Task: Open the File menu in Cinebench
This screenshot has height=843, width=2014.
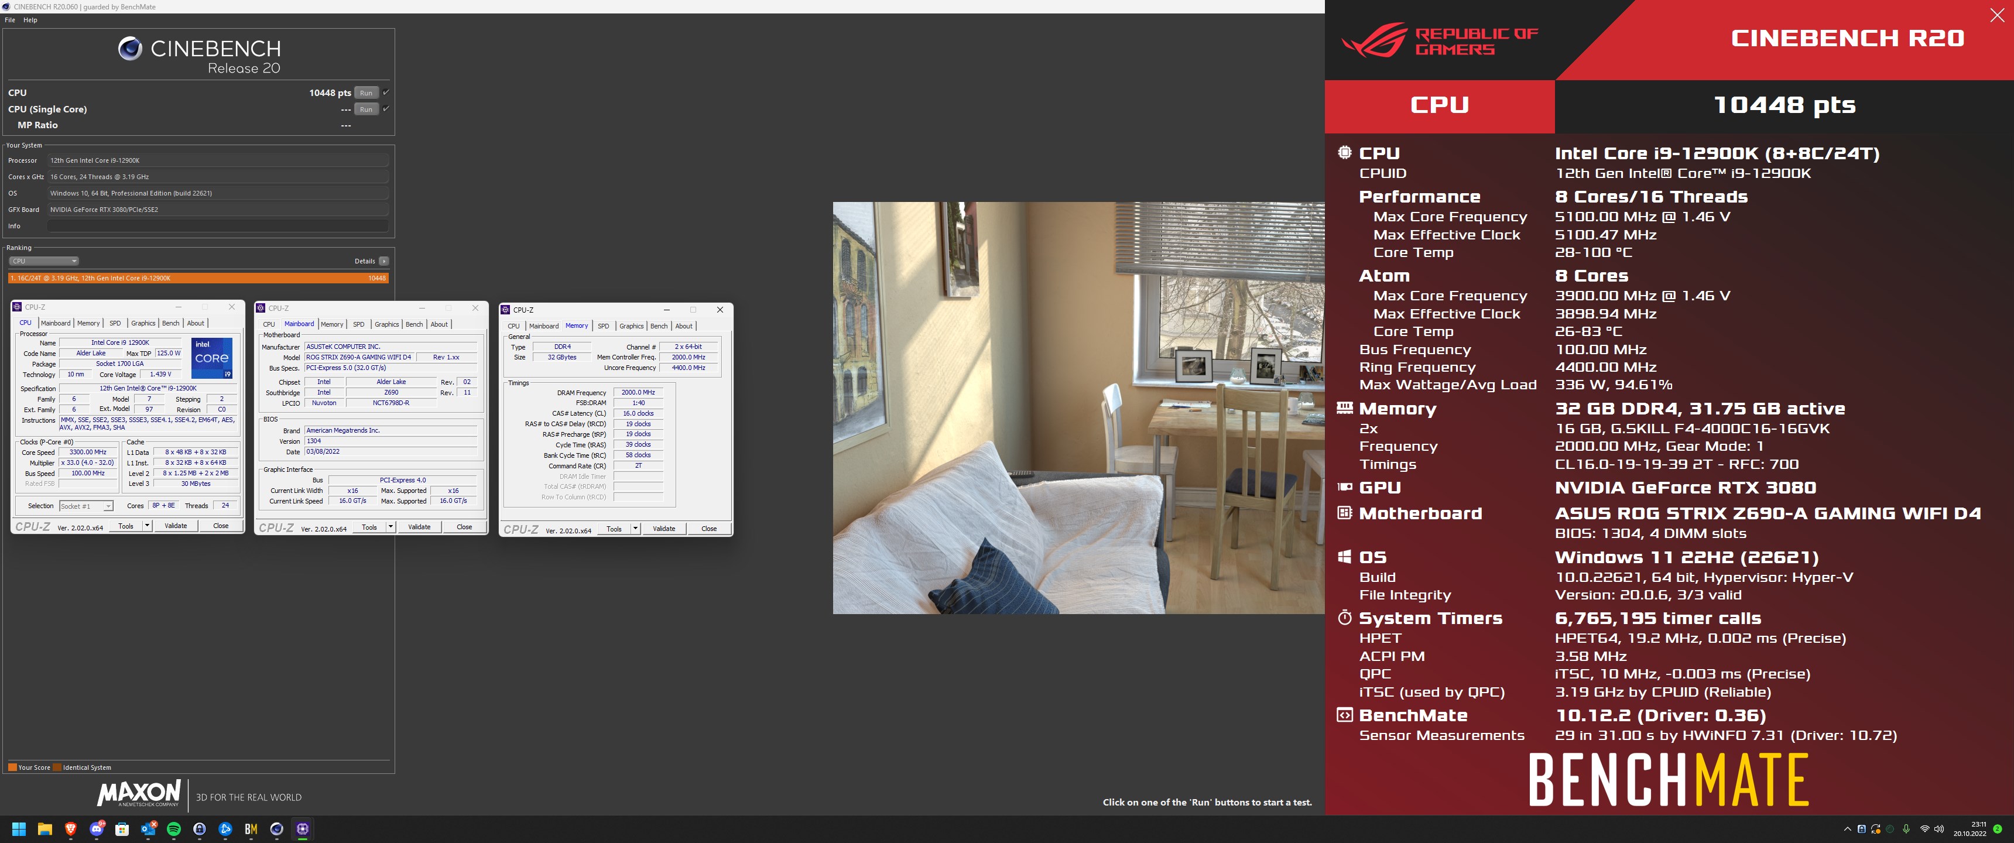Action: click(10, 20)
